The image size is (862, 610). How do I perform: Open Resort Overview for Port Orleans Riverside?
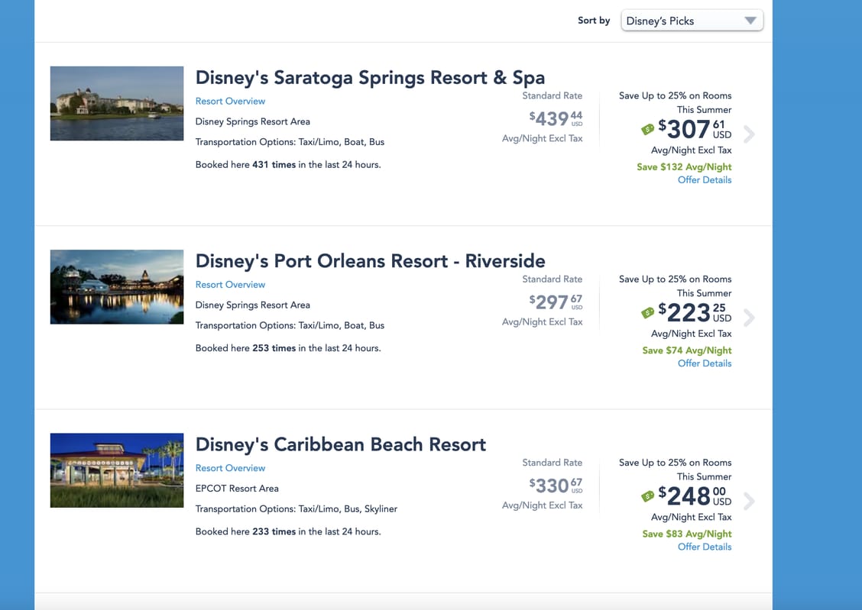click(230, 284)
